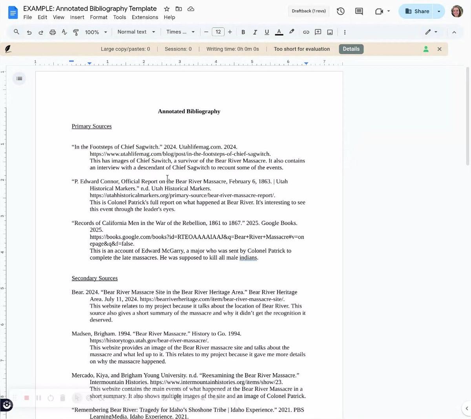Toggle underline formatting
The height and width of the screenshot is (419, 471).
pos(267,32)
